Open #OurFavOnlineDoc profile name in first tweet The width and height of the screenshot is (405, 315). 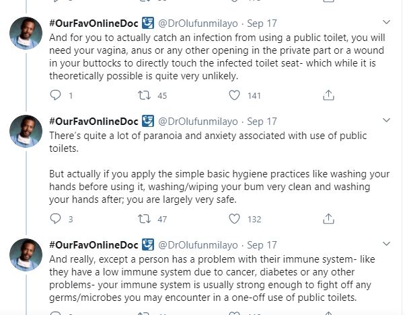point(95,22)
